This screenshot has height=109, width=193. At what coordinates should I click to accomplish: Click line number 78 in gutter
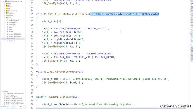point(32,97)
